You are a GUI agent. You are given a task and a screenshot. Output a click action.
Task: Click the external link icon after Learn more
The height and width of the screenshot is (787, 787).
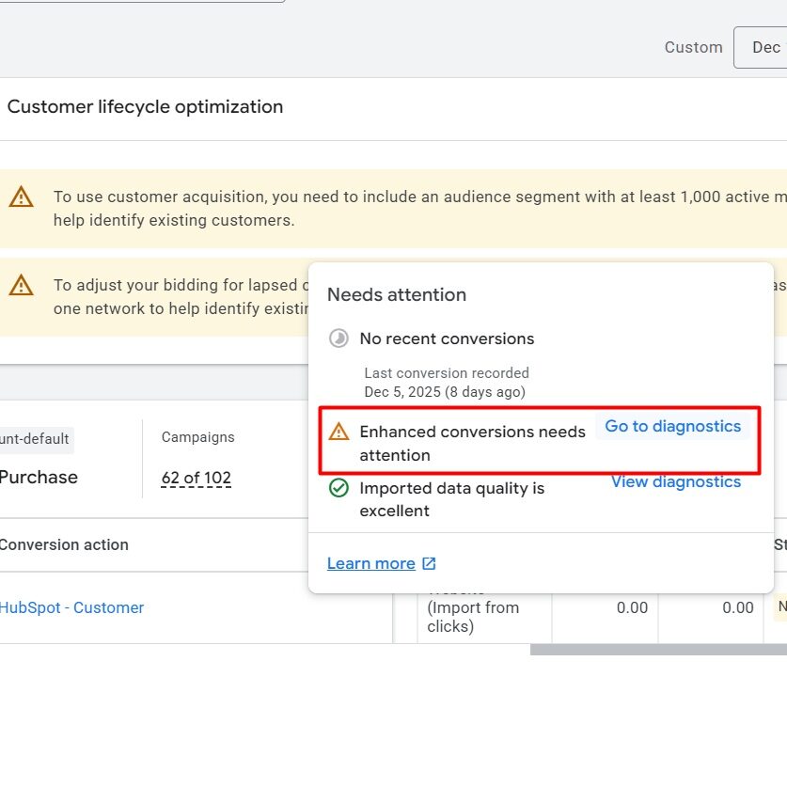click(429, 563)
